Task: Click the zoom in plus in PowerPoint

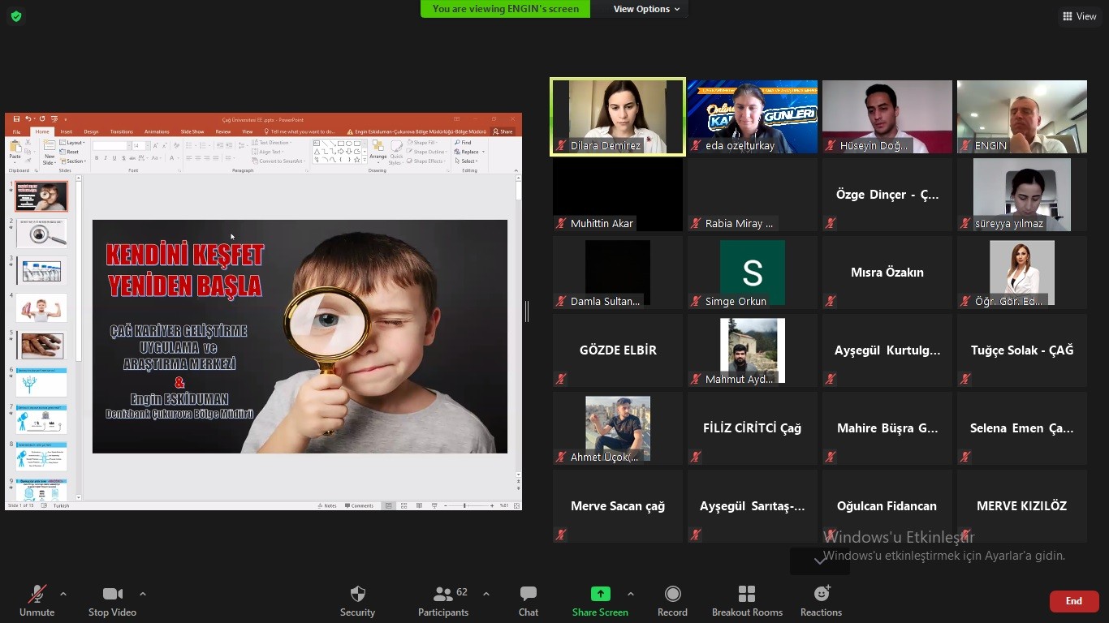Action: (x=492, y=505)
